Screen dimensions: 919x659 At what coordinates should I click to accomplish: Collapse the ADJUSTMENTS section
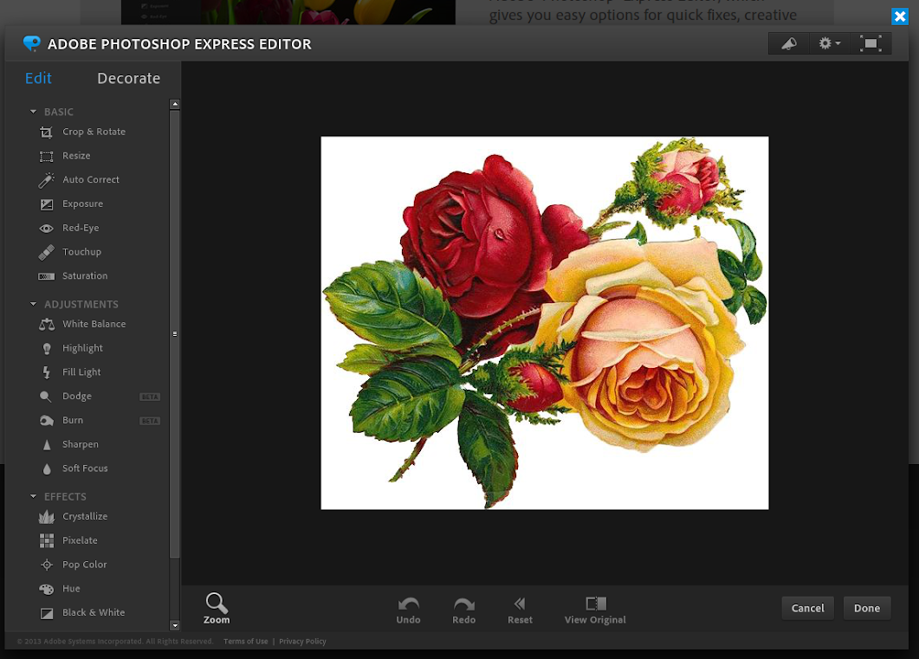click(x=34, y=304)
